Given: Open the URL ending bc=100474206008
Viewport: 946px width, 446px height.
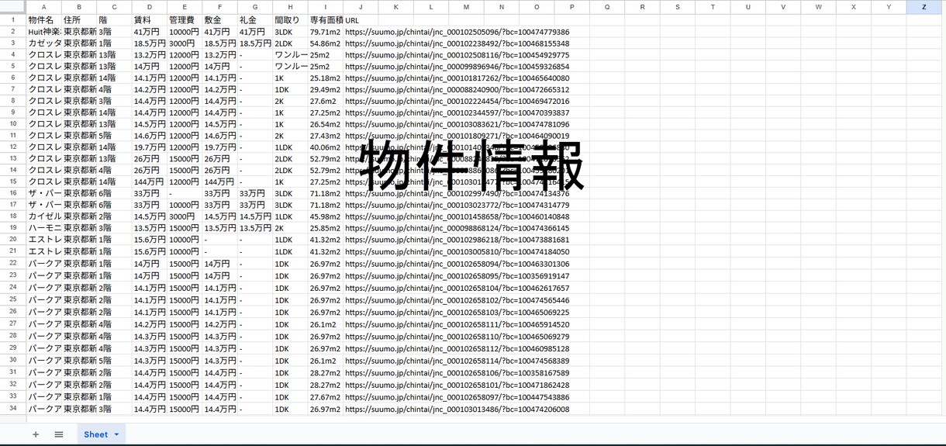Looking at the screenshot, I should 457,409.
